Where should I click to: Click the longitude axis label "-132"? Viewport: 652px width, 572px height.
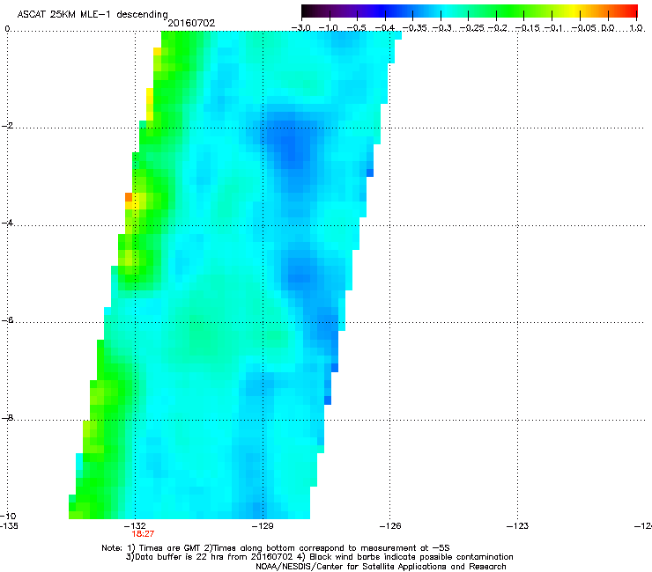(x=135, y=526)
